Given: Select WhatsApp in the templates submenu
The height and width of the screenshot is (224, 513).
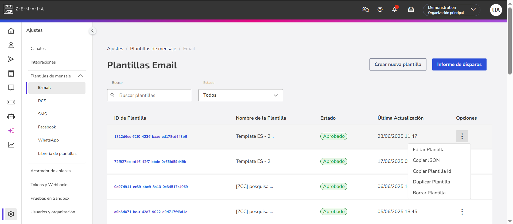Looking at the screenshot, I should (x=48, y=140).
